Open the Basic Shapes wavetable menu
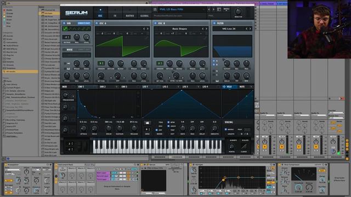The width and height of the screenshot is (351, 197). point(179,29)
